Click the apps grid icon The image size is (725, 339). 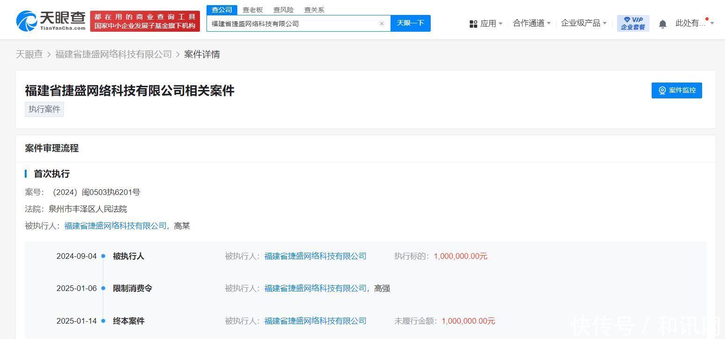(x=473, y=24)
